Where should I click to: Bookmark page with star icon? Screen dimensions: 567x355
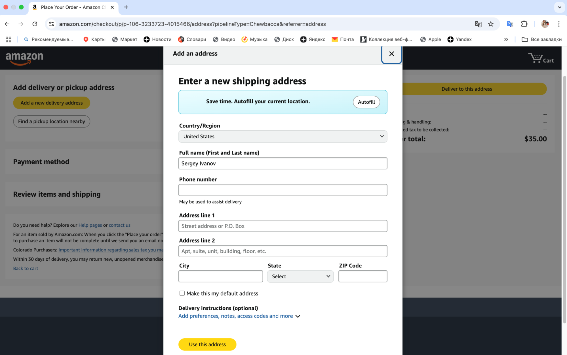491,24
